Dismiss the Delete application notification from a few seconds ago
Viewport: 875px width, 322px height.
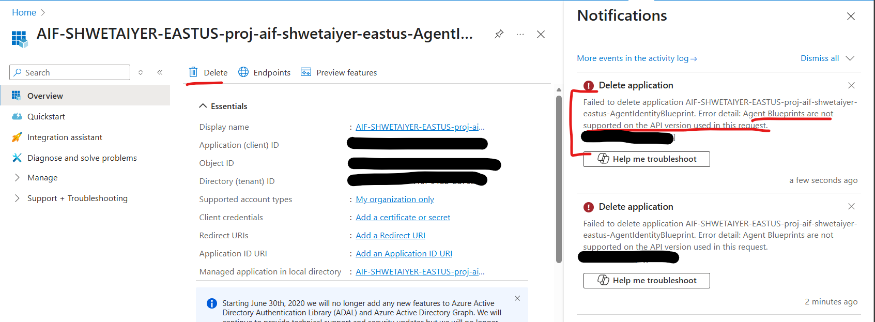click(851, 85)
